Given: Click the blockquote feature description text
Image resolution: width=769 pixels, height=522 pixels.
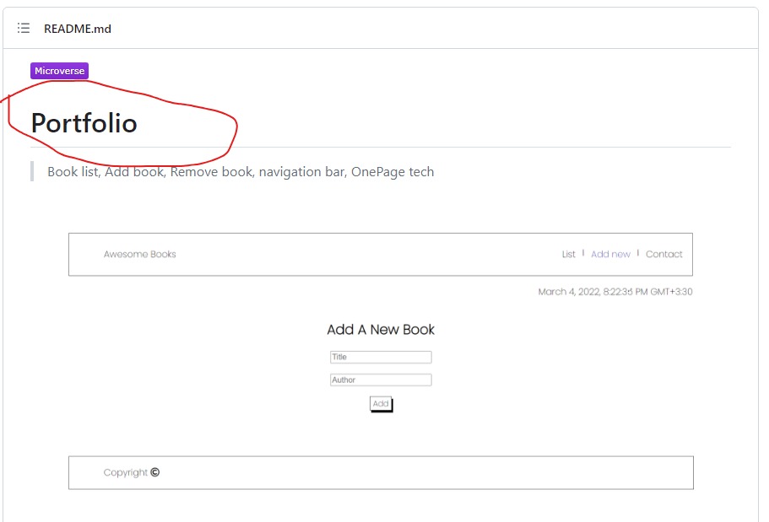Looking at the screenshot, I should tap(241, 171).
